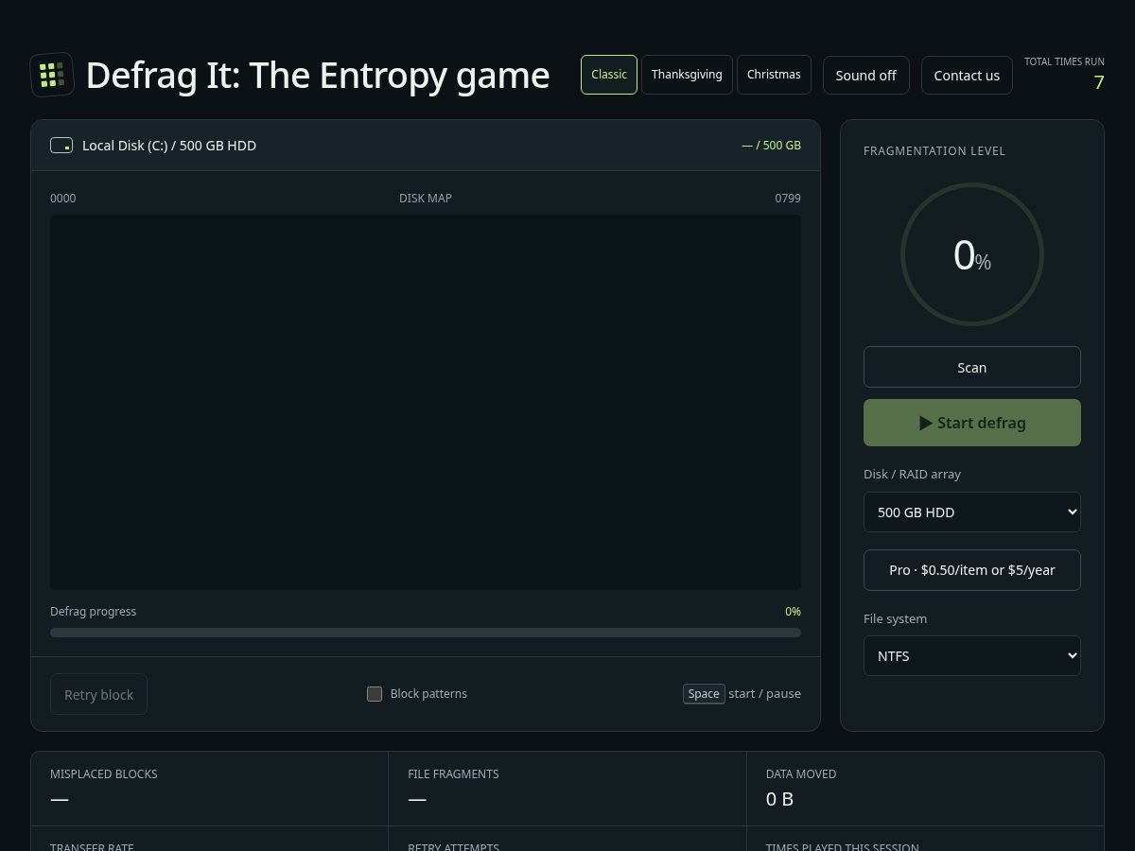Click the — / 500 GB capacity text

(x=771, y=146)
